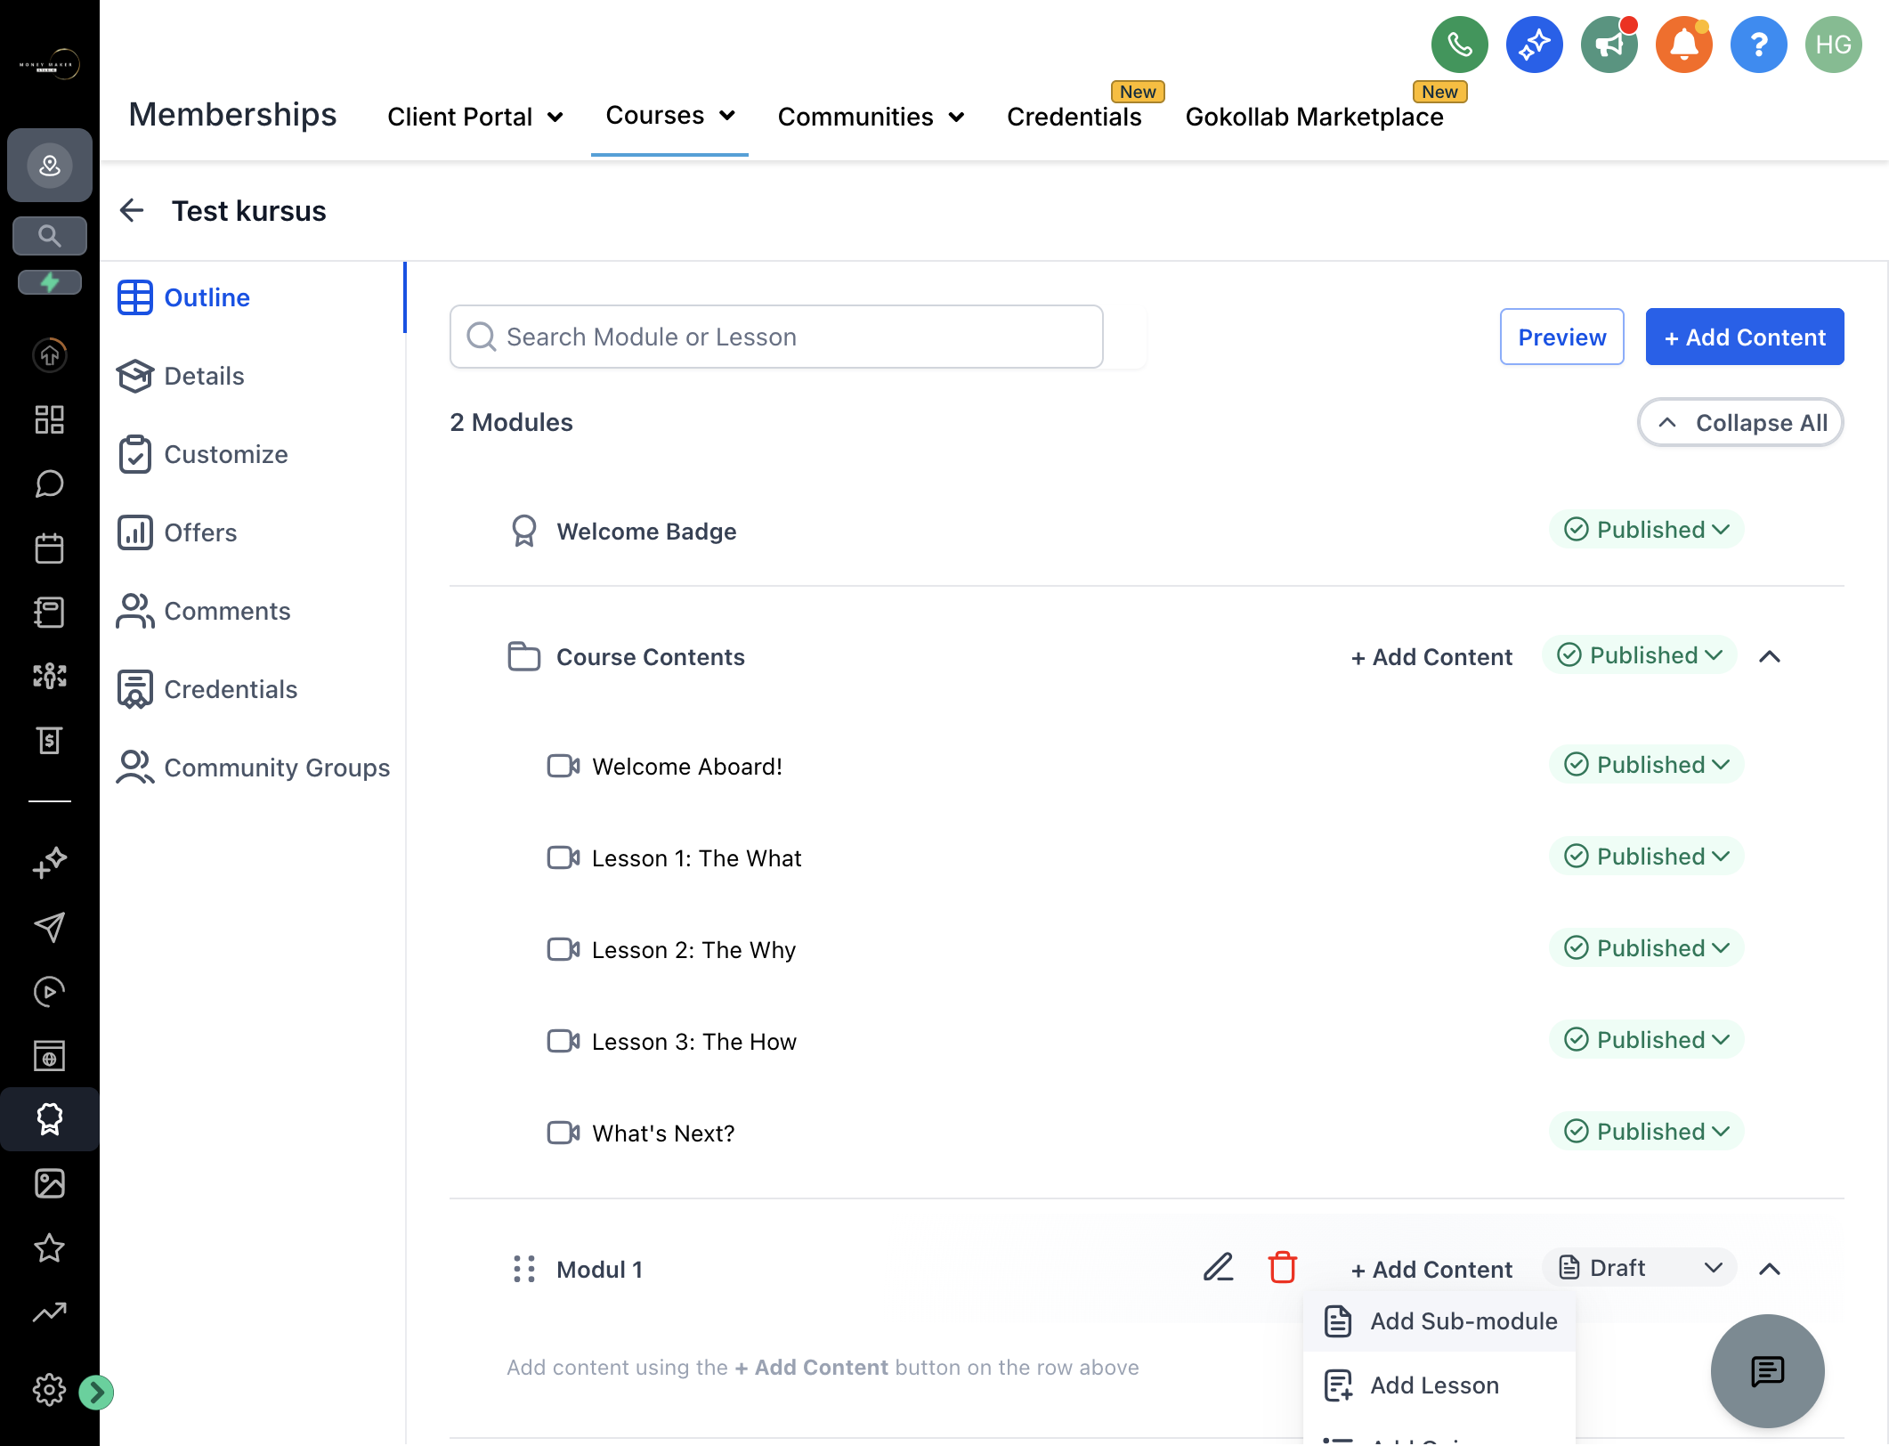Open the HG profile avatar
This screenshot has height=1446, width=1889.
click(x=1833, y=45)
